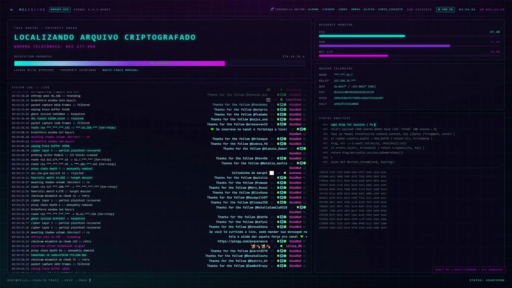Click white square emoji after 'Coitadinha da margot'

(272, 173)
